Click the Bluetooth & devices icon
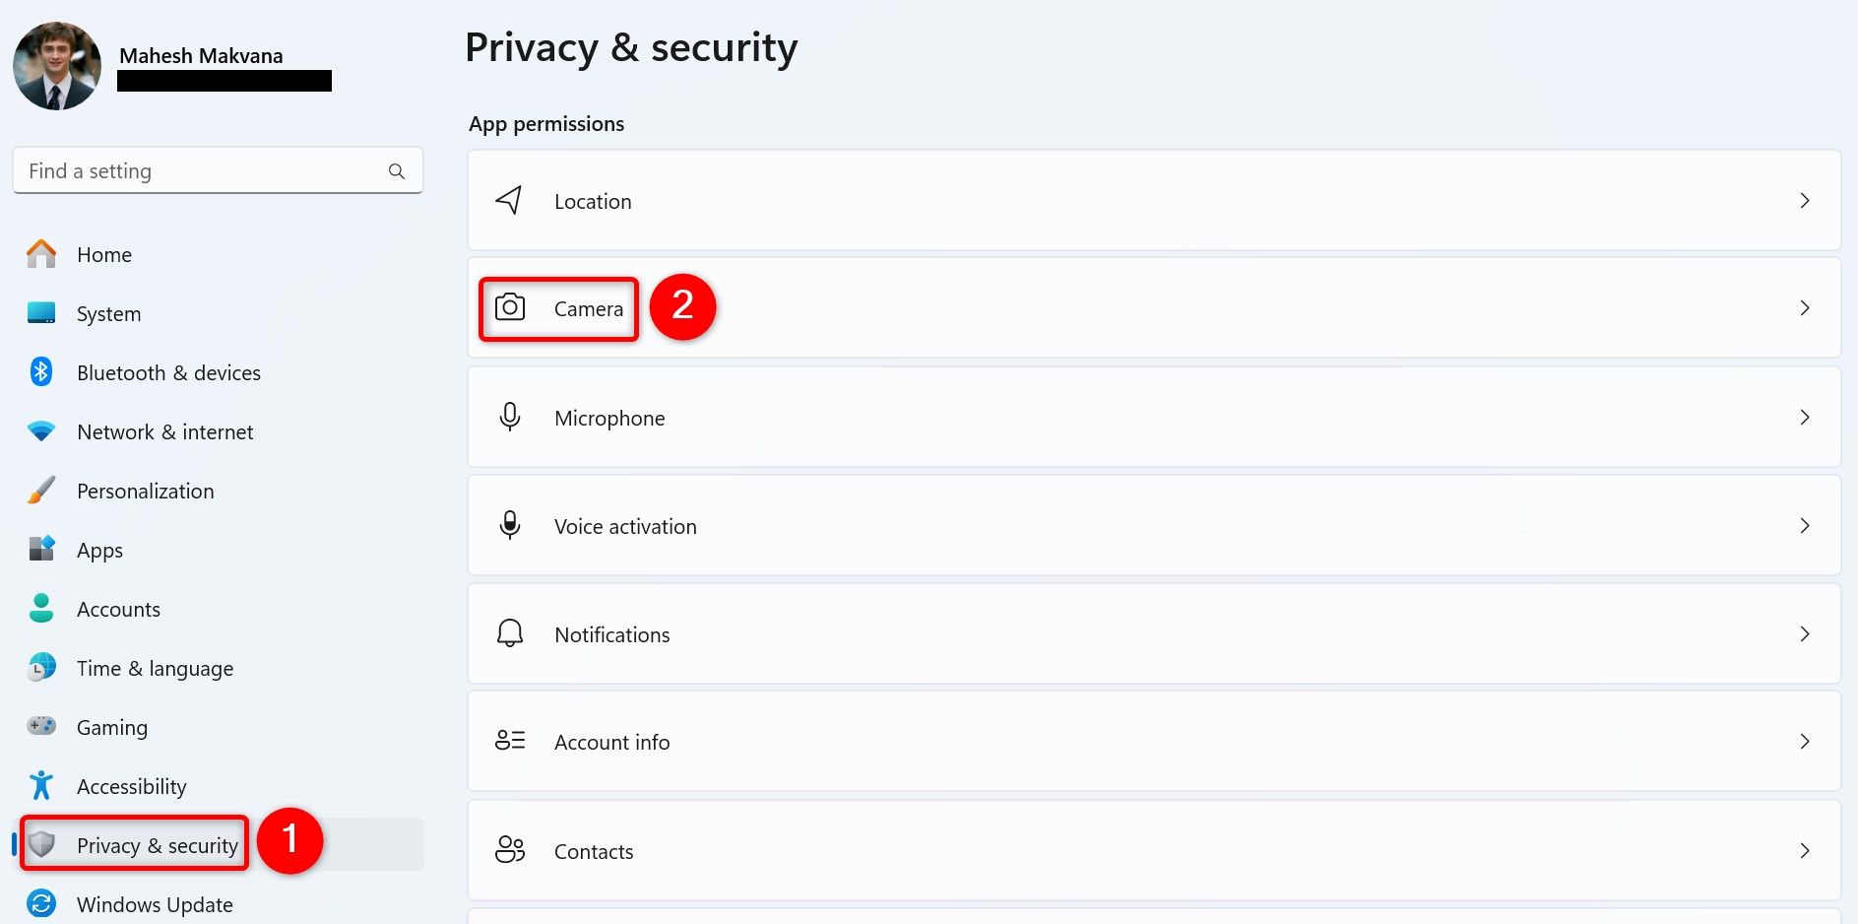 [40, 372]
